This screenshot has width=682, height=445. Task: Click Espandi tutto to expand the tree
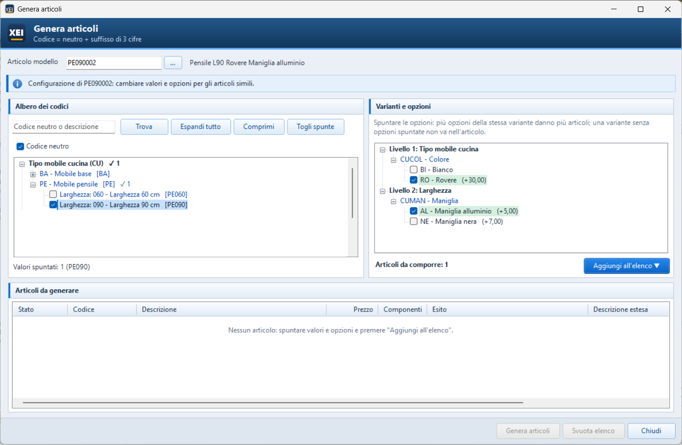pos(201,127)
